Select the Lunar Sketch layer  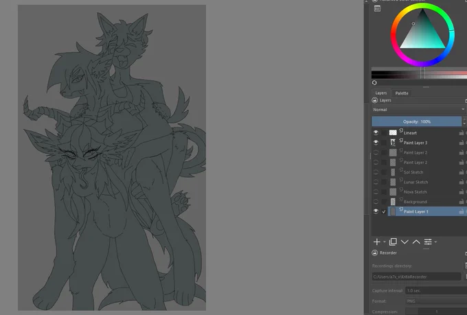click(x=415, y=183)
